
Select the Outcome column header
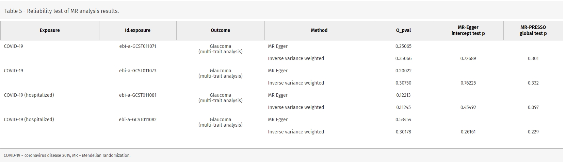(220, 30)
